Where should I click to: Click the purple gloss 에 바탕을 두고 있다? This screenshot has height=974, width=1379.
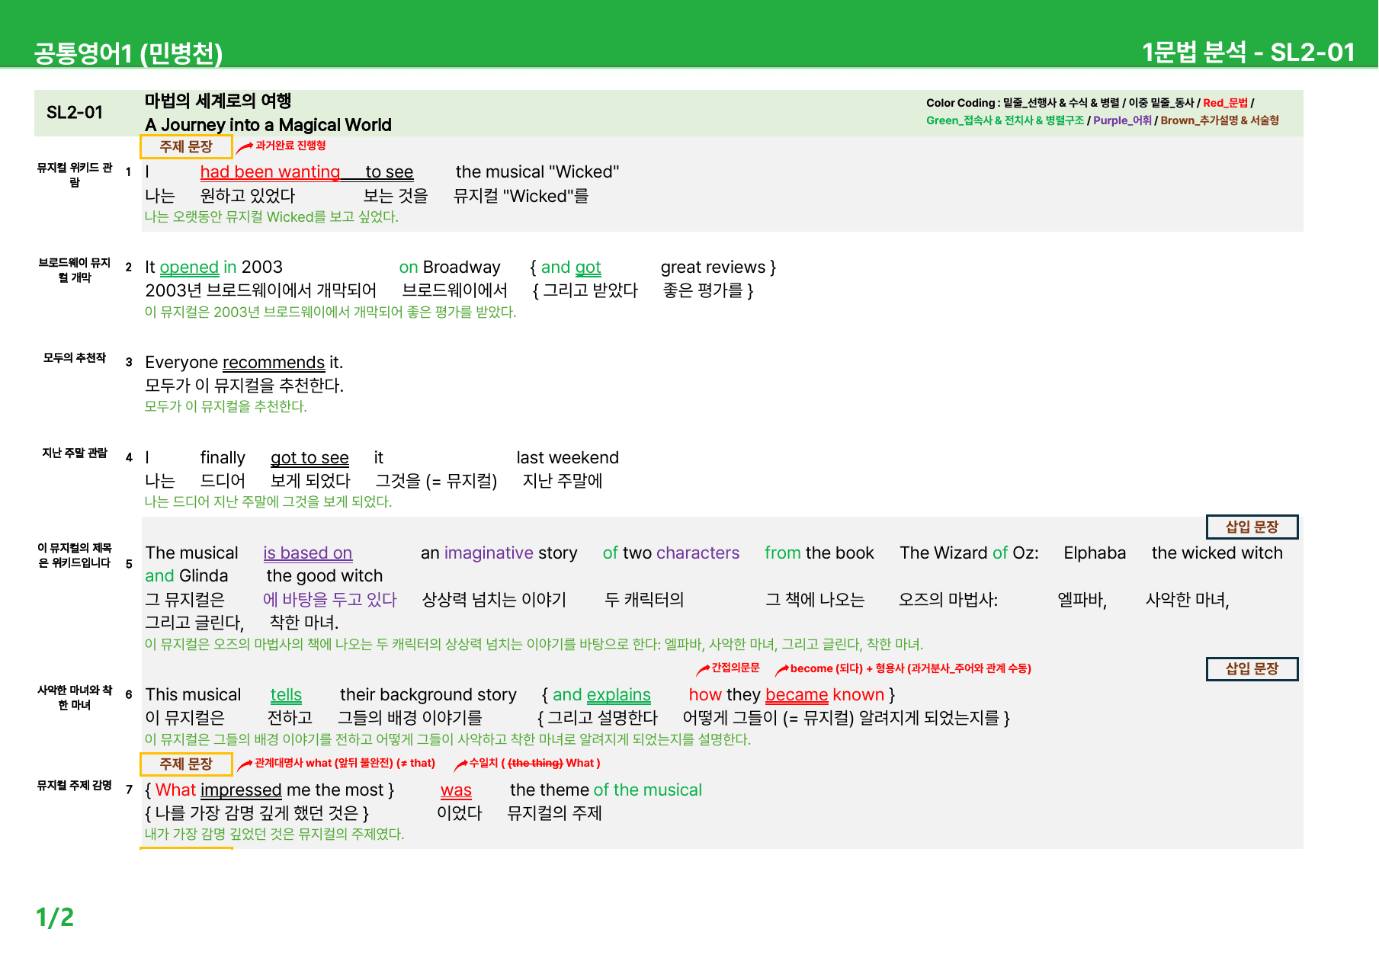coord(330,600)
